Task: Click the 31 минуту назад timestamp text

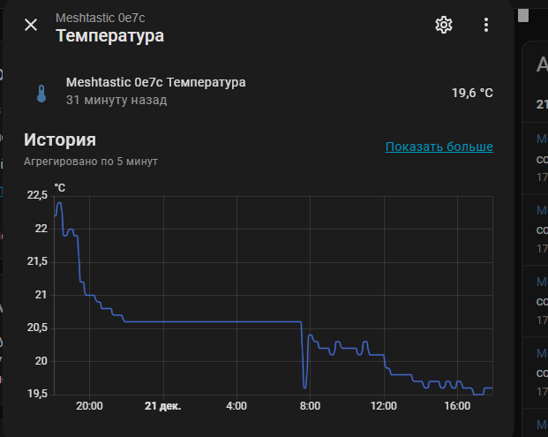Action: tap(116, 100)
